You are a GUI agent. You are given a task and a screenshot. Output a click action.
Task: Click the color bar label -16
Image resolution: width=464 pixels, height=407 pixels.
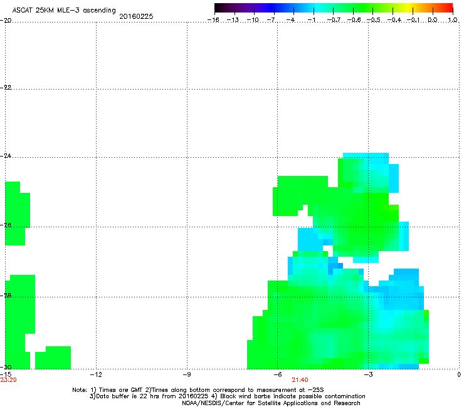click(x=213, y=20)
